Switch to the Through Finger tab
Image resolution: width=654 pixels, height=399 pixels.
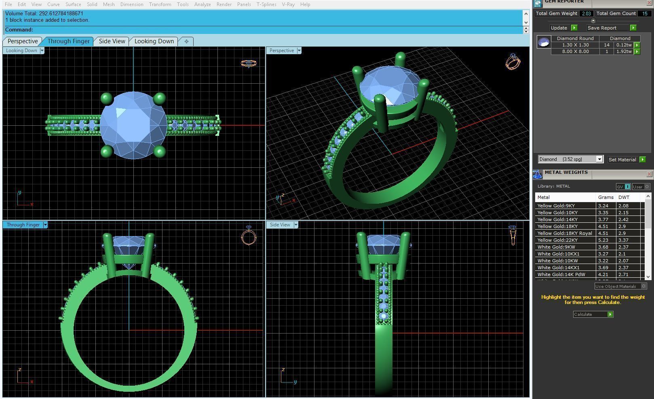click(x=68, y=41)
